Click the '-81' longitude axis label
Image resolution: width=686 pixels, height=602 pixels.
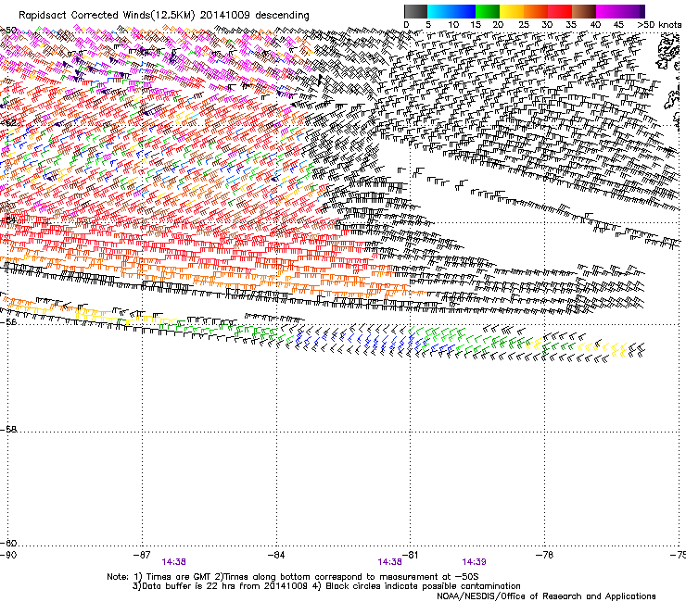coord(411,555)
